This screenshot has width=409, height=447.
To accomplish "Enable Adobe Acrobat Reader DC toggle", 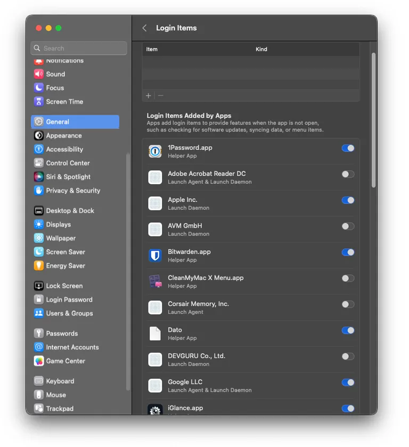I will coord(348,174).
